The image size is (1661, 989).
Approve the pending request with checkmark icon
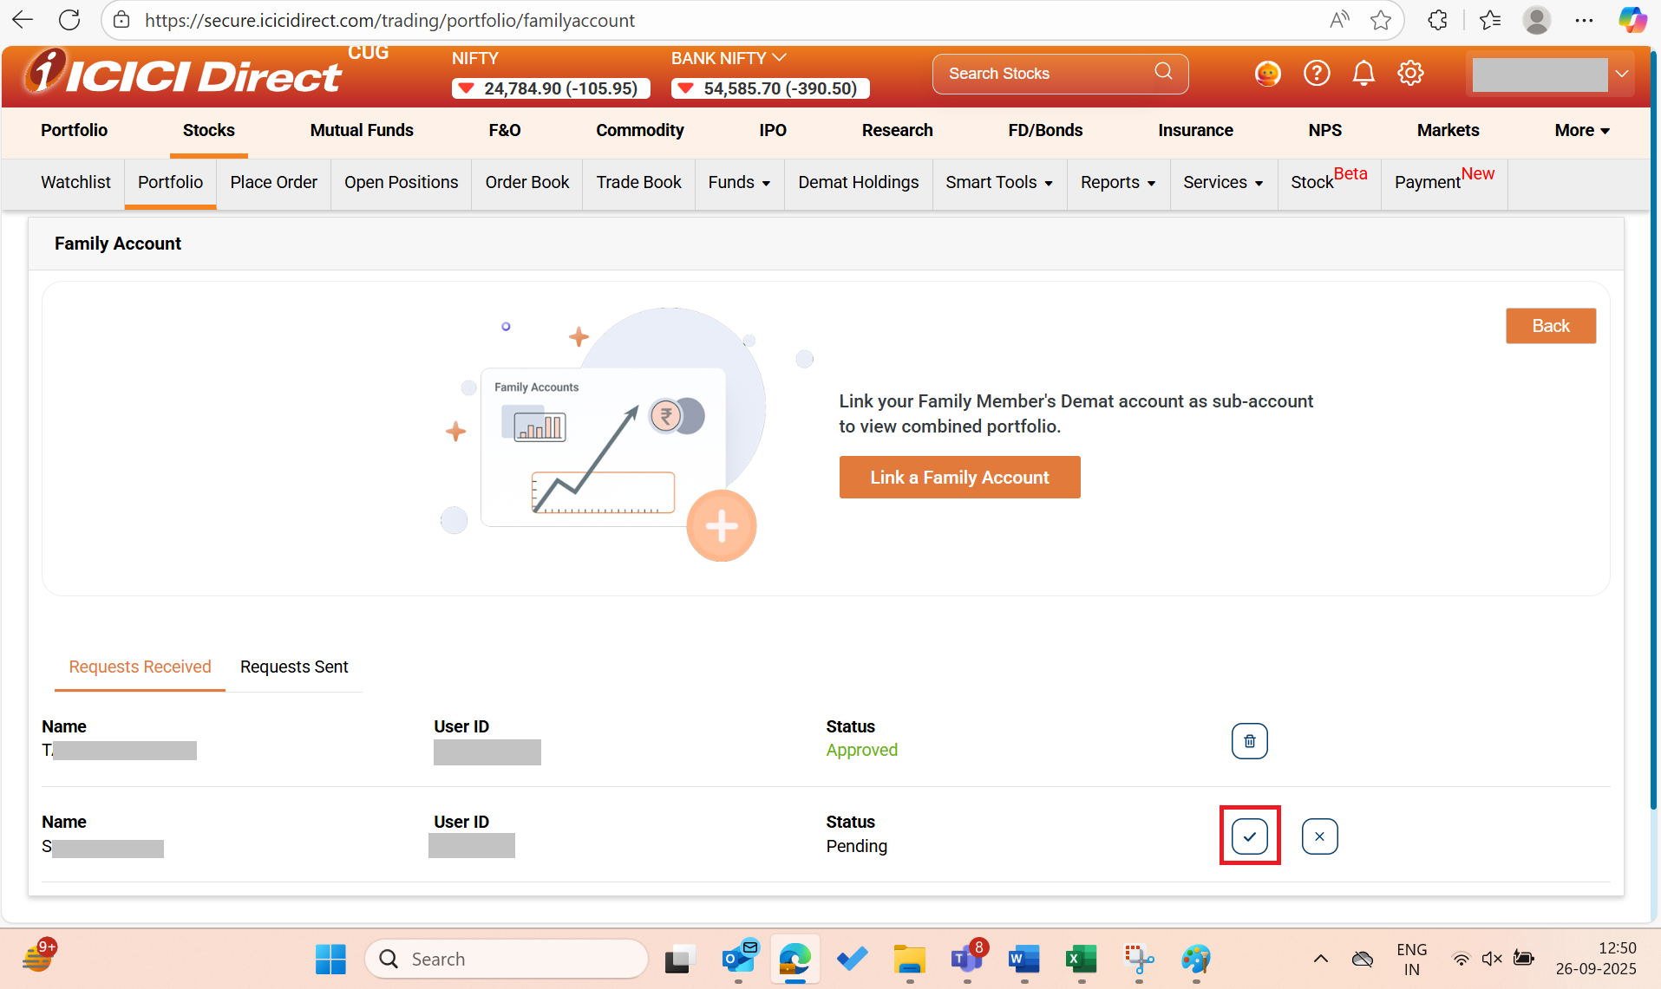(1249, 836)
